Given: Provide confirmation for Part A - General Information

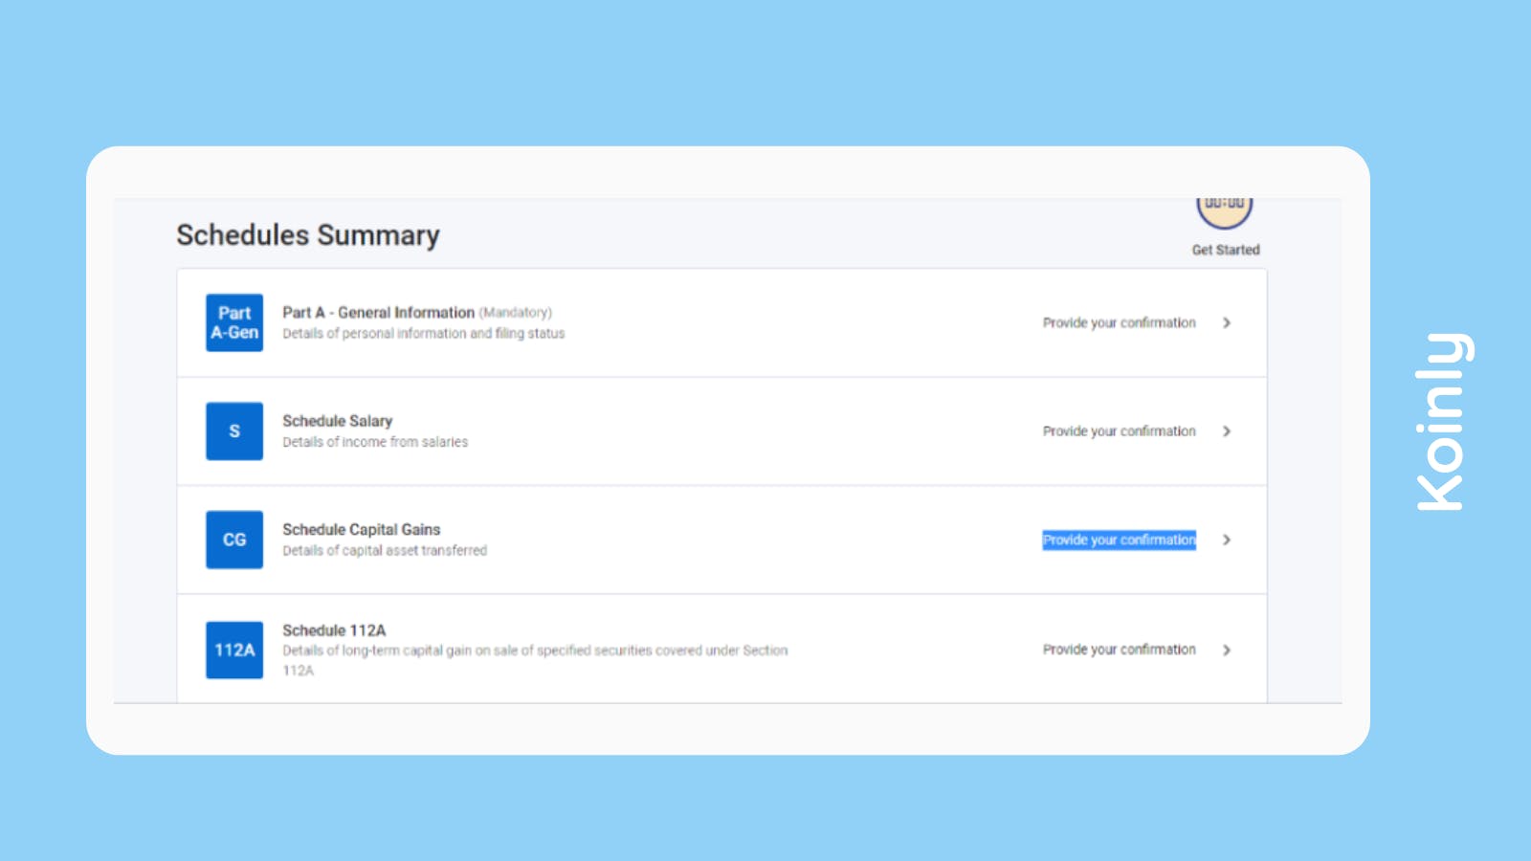Looking at the screenshot, I should click(1119, 322).
